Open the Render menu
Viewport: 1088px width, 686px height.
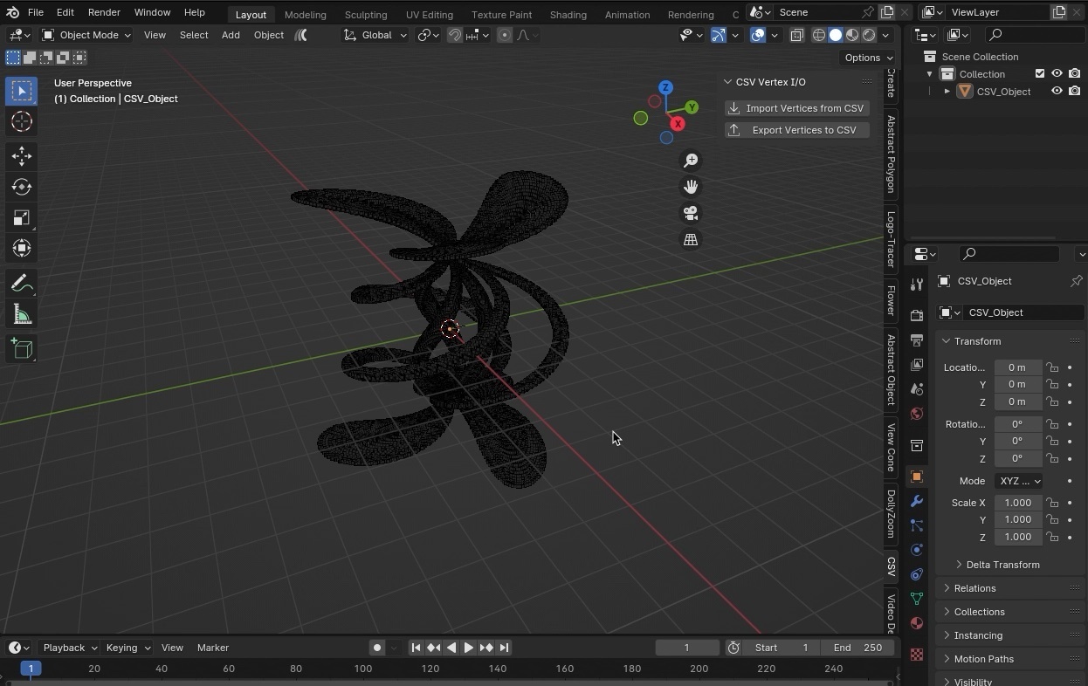pyautogui.click(x=104, y=12)
